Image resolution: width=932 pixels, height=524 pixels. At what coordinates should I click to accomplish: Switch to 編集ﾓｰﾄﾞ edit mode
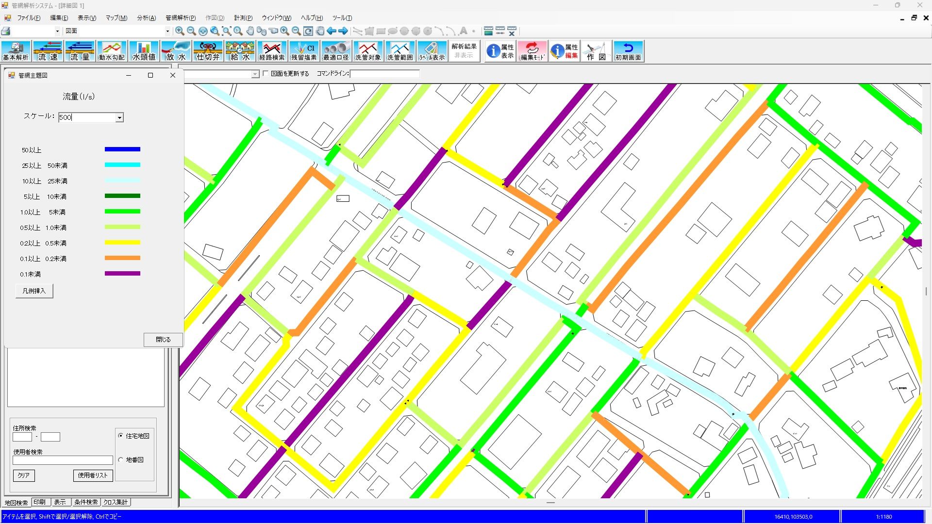pyautogui.click(x=533, y=51)
